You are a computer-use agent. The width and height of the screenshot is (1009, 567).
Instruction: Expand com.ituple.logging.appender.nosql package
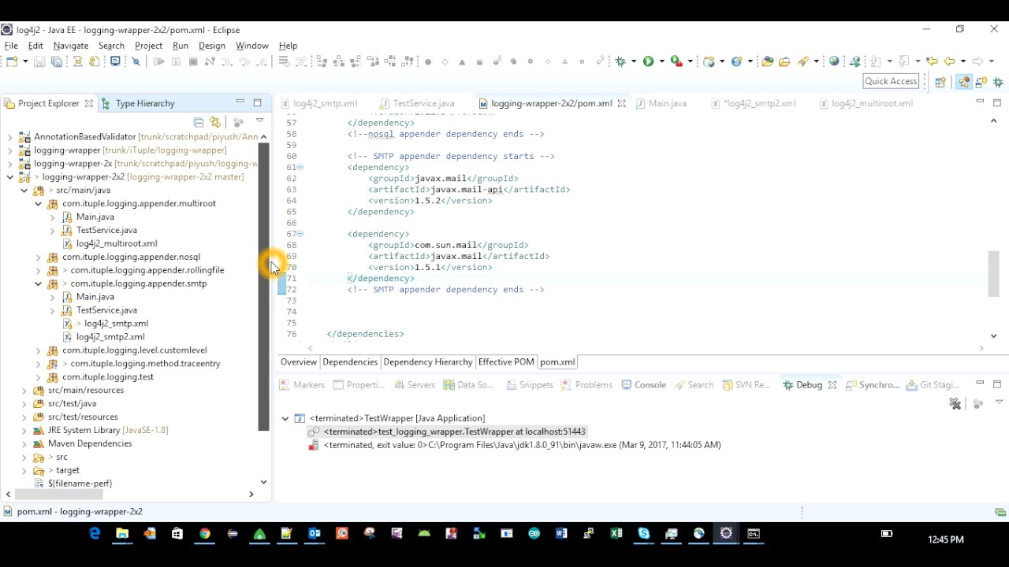38,258
